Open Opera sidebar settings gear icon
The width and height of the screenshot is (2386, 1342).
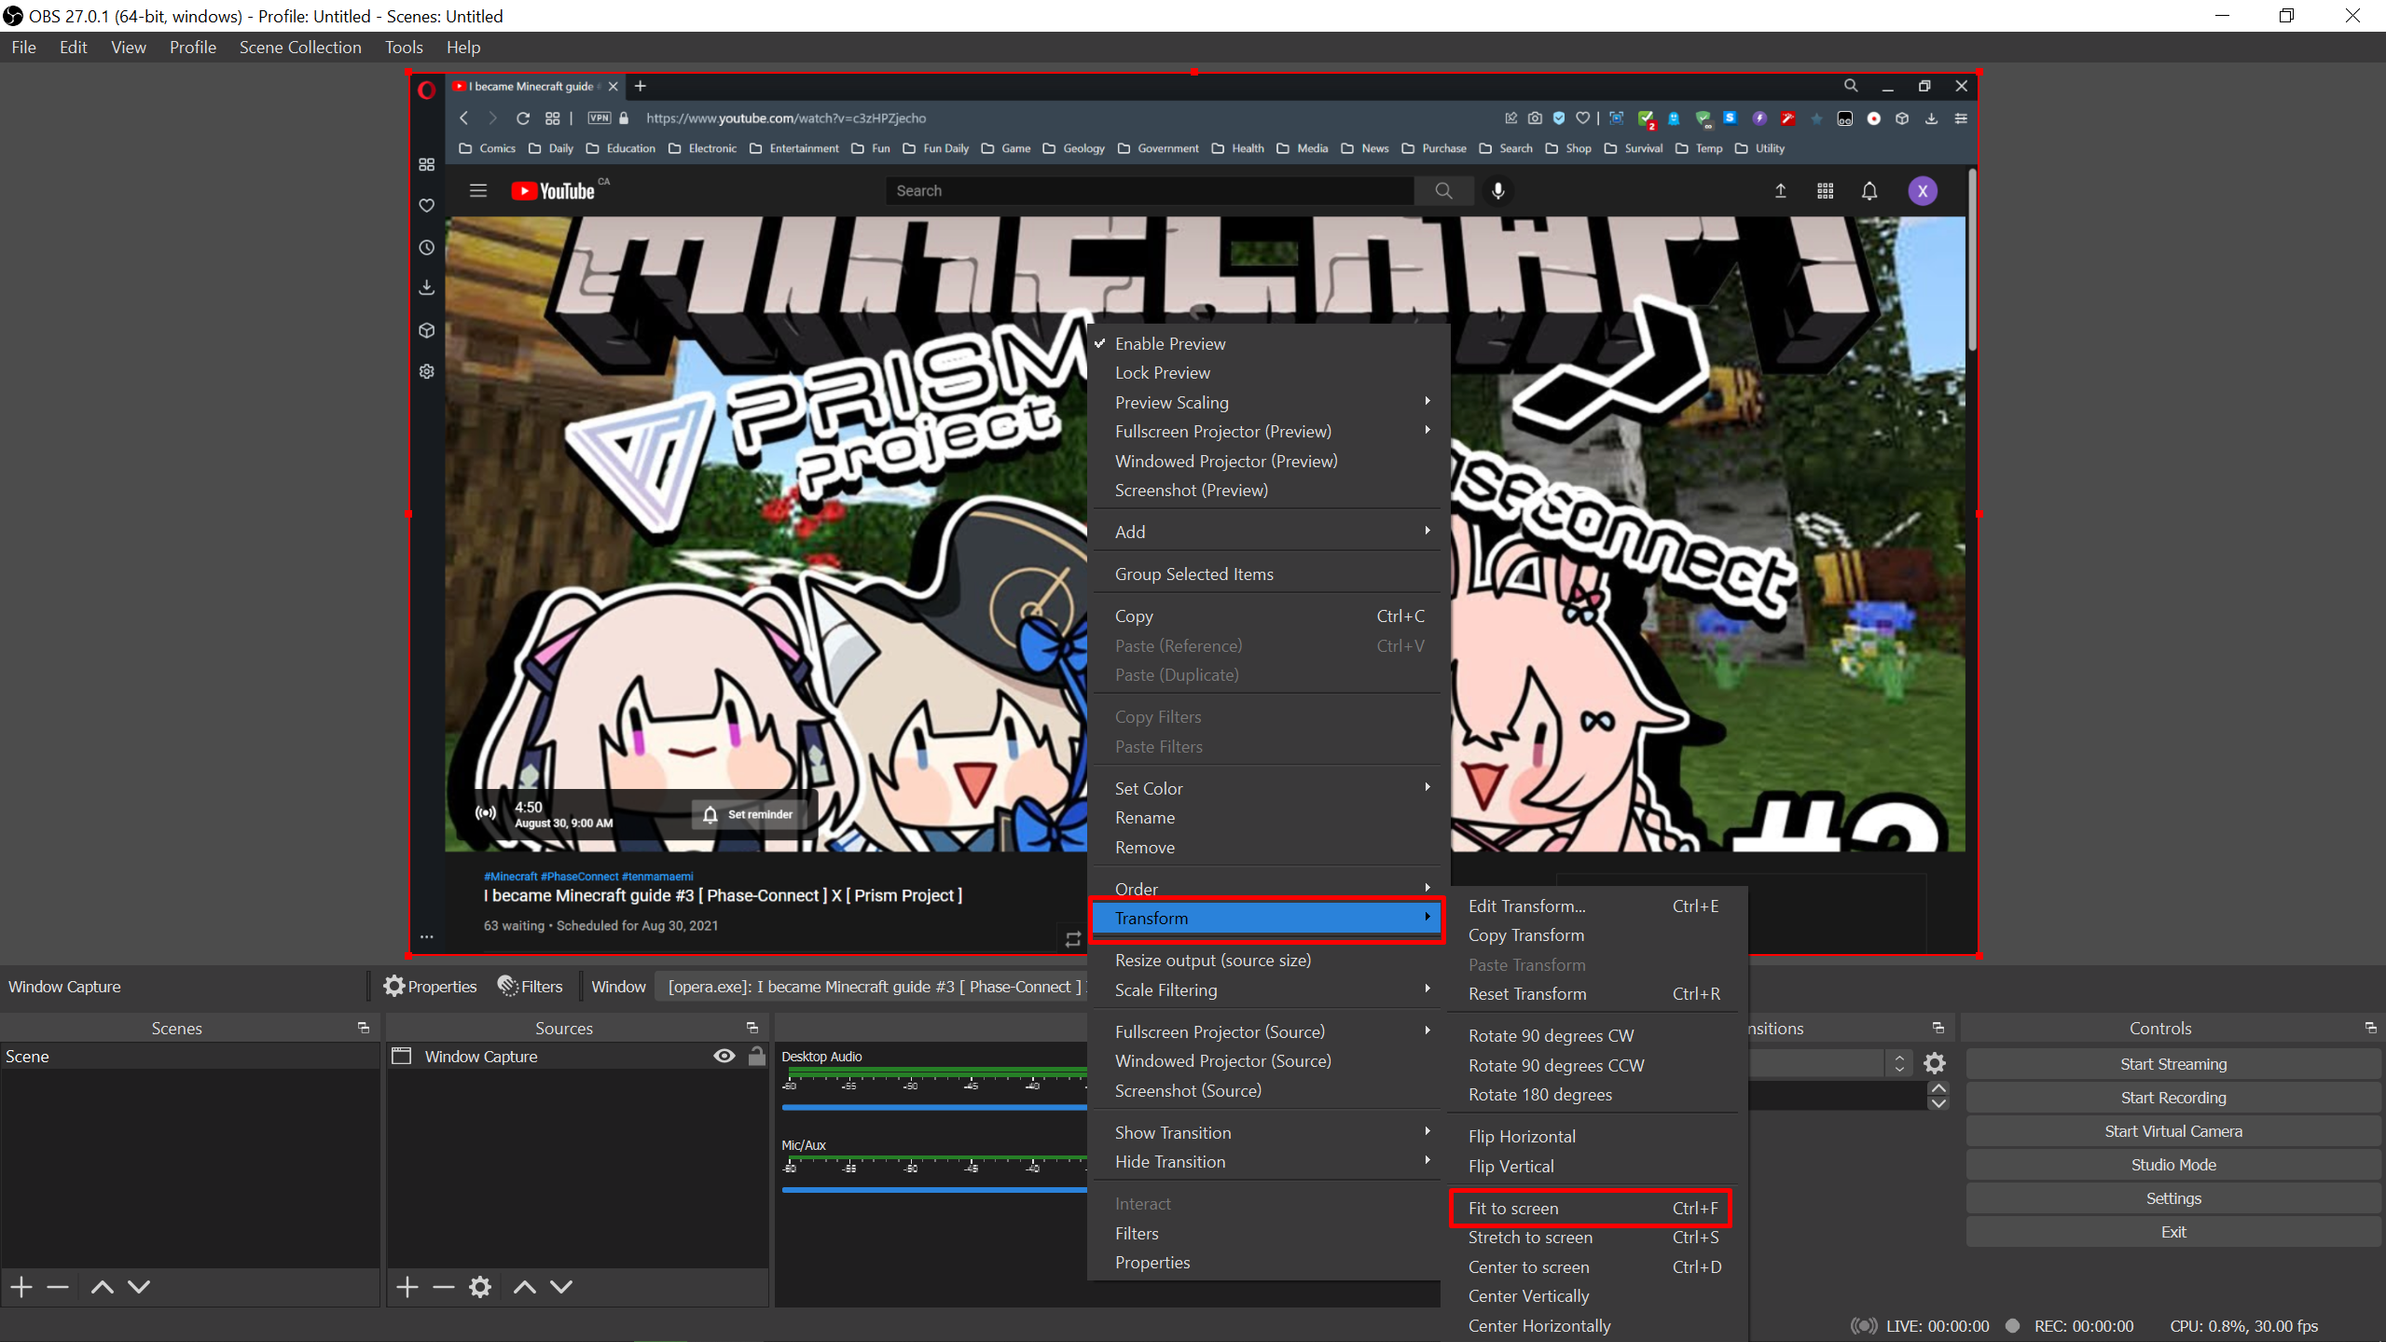[x=426, y=371]
